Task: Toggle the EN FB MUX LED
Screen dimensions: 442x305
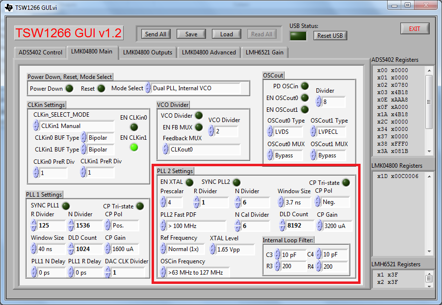Action: (199, 127)
